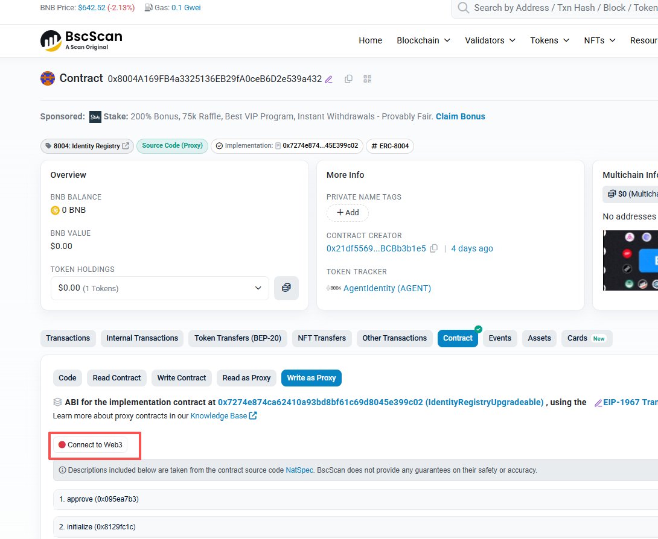Screen dimensions: 658x539
Task: Open the NatSpec link
Action: click(x=299, y=470)
